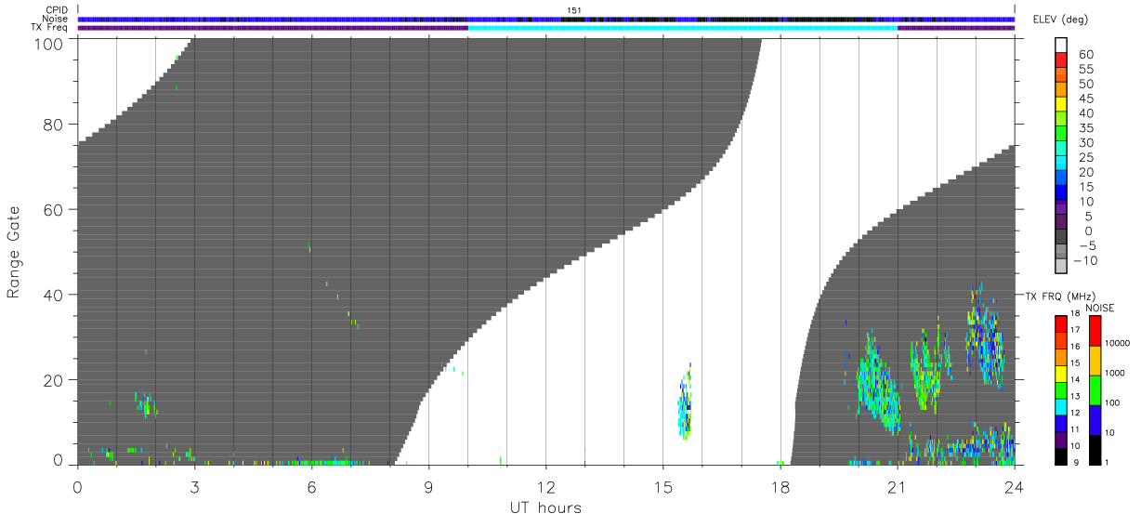Click UT hours tick label 18
Viewport: 1141px width, 527px height.
[x=780, y=485]
